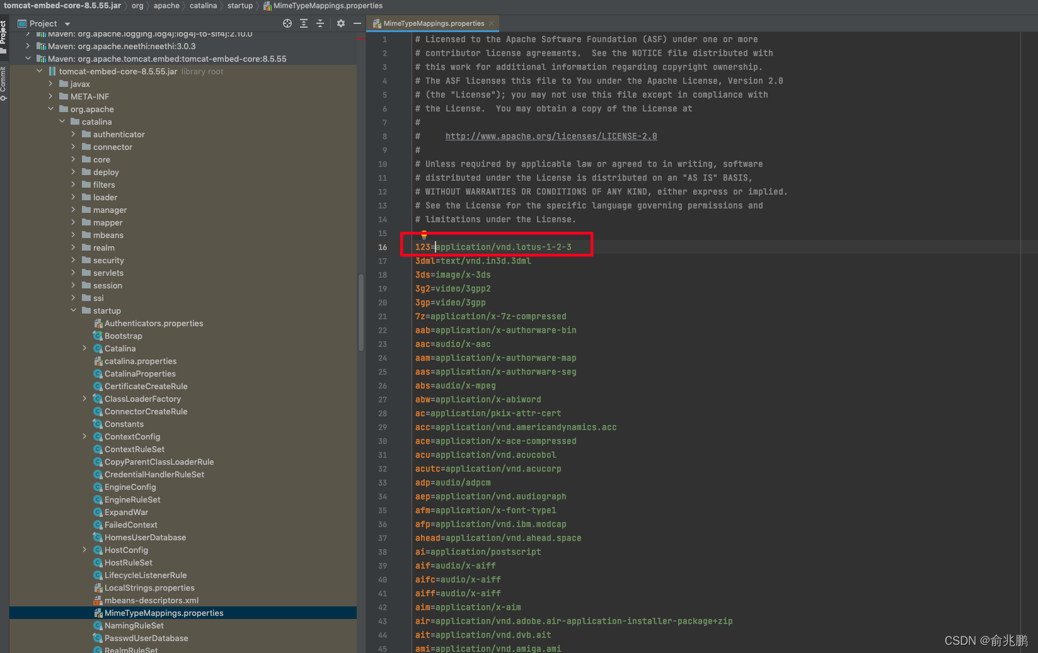
Task: Open Authenticators.properties file
Action: pyautogui.click(x=154, y=323)
